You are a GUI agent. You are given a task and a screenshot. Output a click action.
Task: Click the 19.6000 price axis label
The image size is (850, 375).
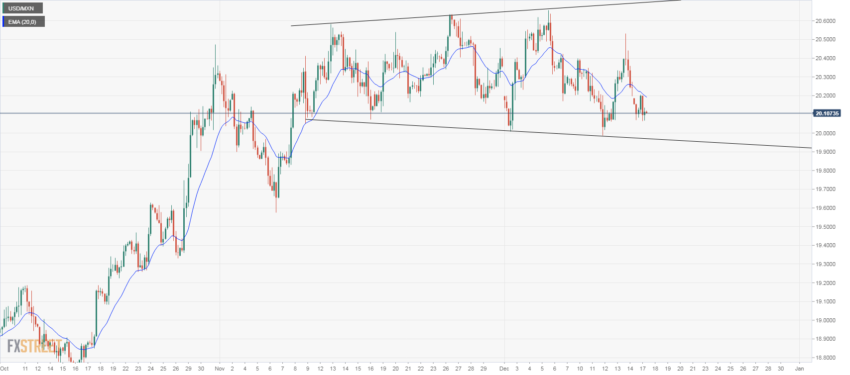pos(825,208)
